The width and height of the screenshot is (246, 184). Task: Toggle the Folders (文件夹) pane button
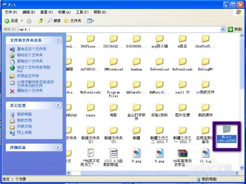coord(73,21)
